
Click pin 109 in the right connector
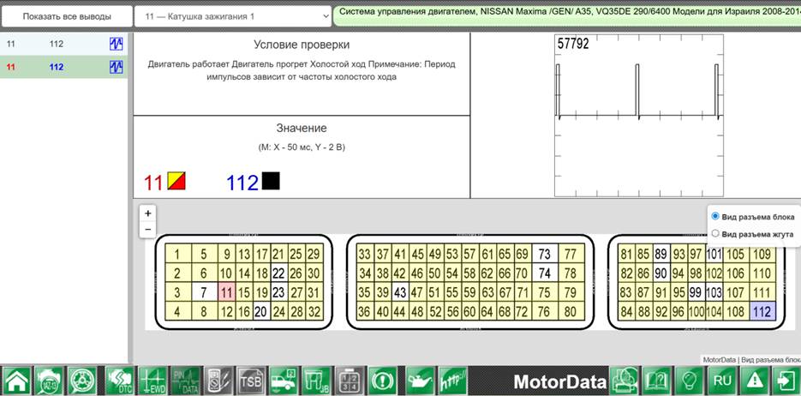click(x=762, y=254)
